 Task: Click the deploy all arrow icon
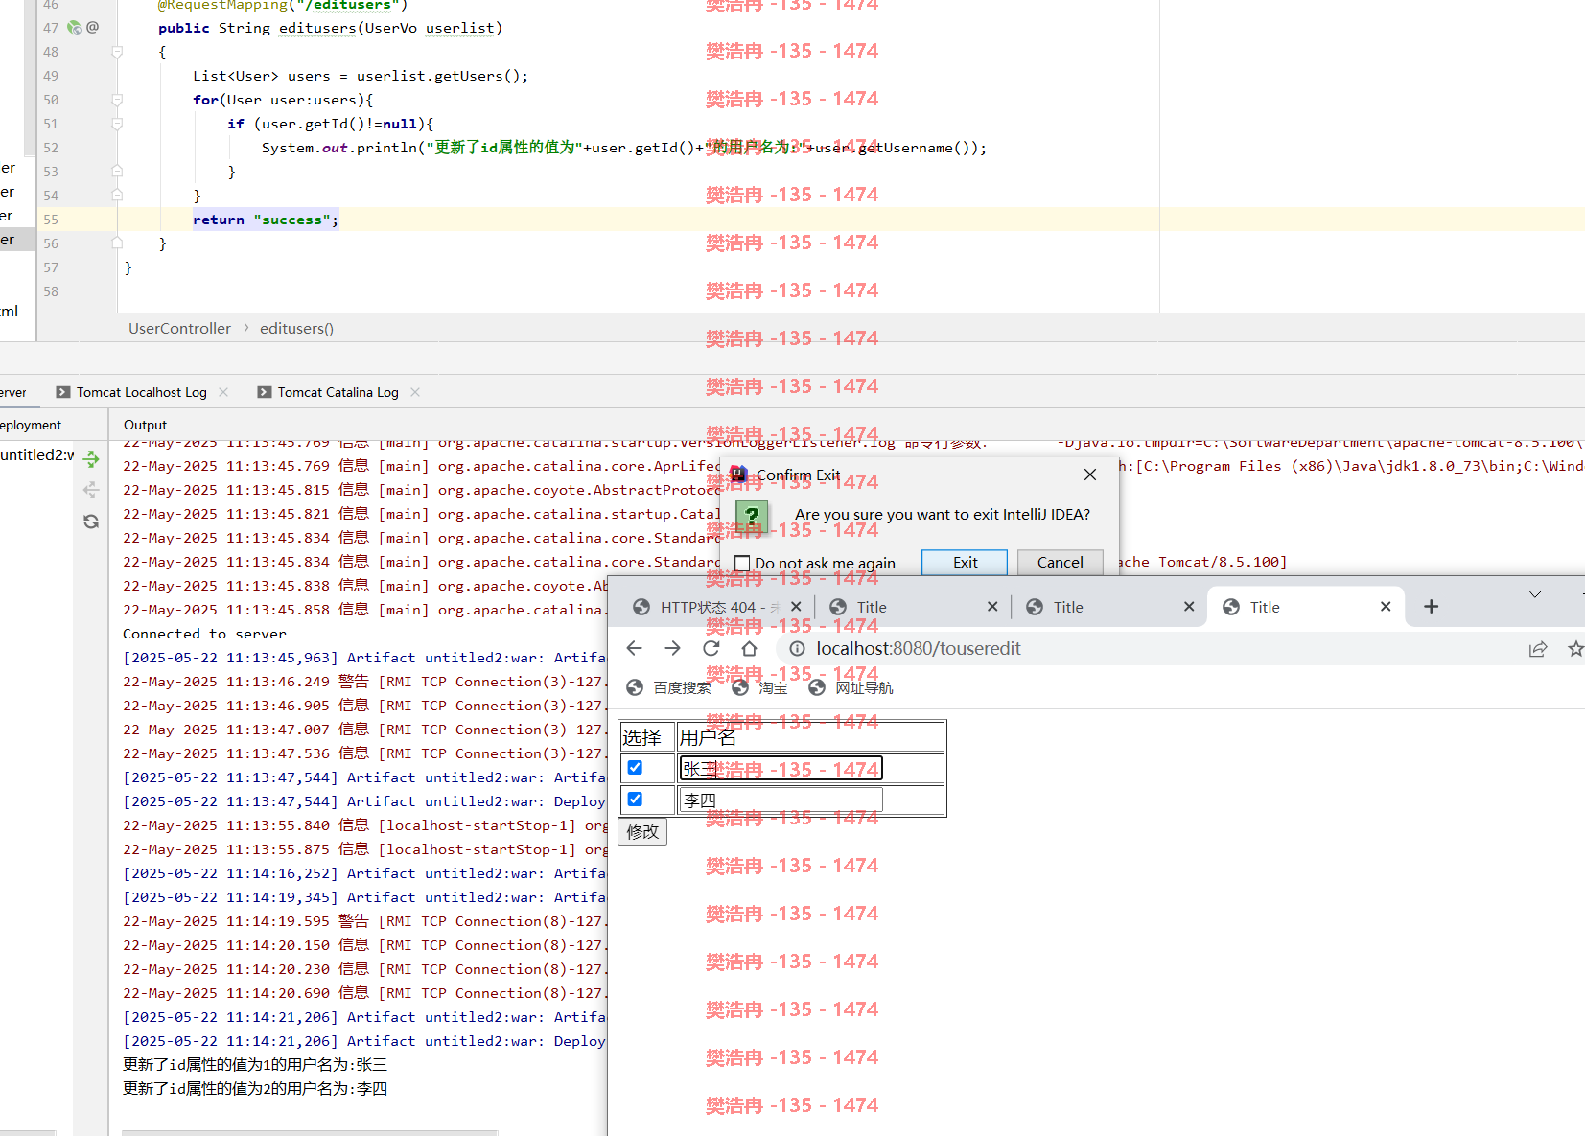91,459
